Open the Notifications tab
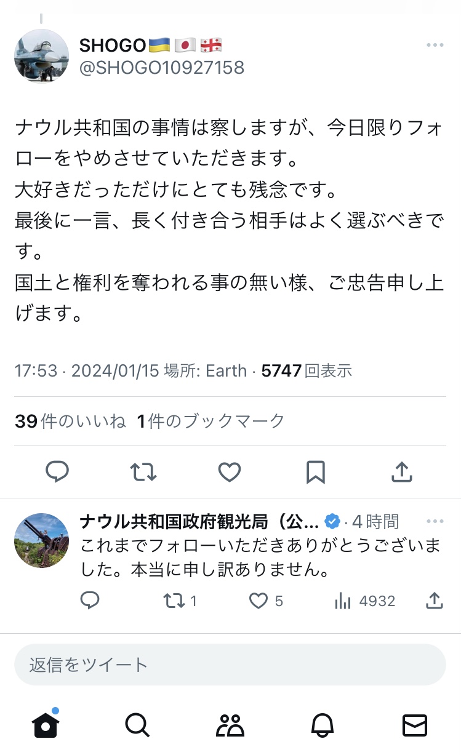Viewport: 461px width, 755px height. tap(323, 726)
